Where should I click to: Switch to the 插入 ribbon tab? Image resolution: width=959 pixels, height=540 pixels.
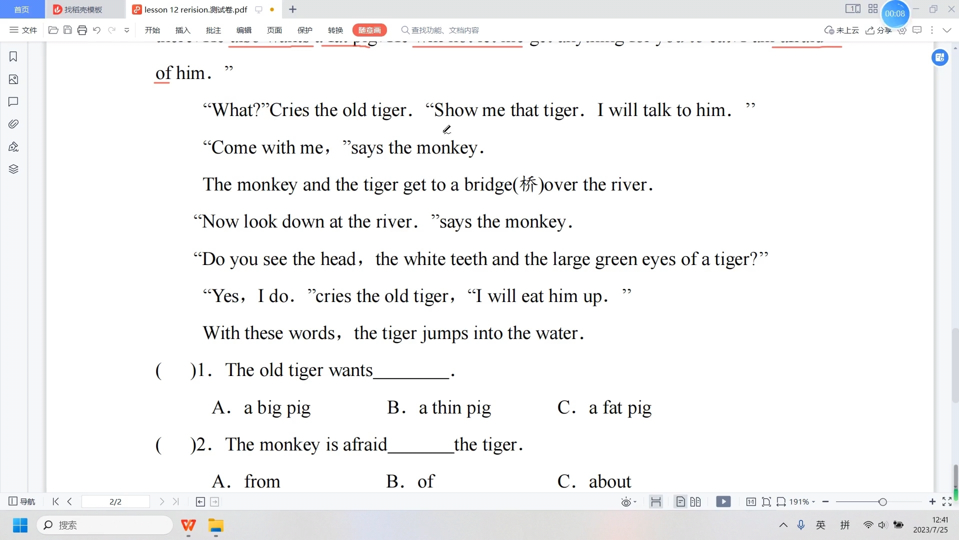pos(183,30)
